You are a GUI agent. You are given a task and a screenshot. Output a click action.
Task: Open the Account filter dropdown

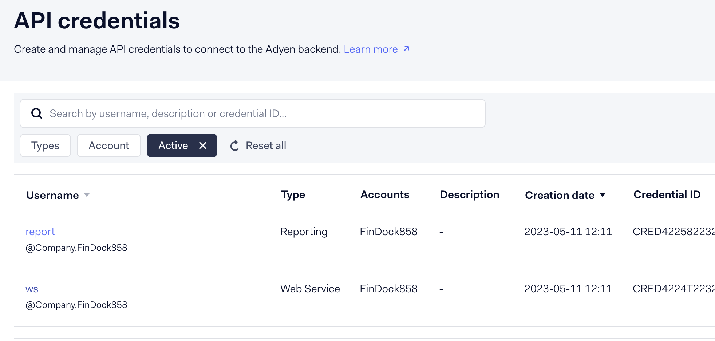(x=108, y=145)
